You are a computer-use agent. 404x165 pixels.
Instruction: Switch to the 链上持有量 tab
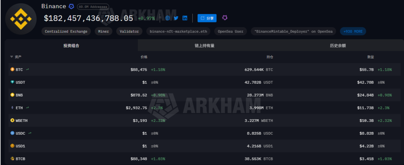(x=205, y=46)
